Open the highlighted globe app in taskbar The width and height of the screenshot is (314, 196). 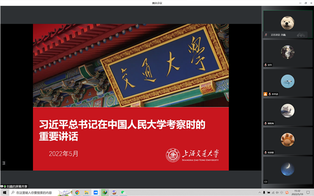[105, 192]
